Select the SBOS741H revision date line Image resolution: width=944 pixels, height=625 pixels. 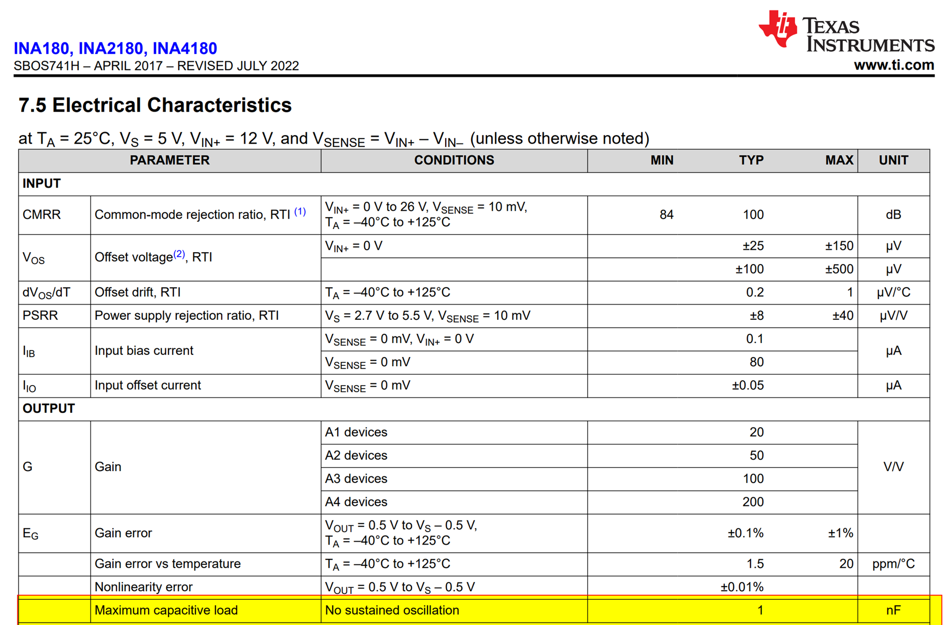[x=156, y=66]
